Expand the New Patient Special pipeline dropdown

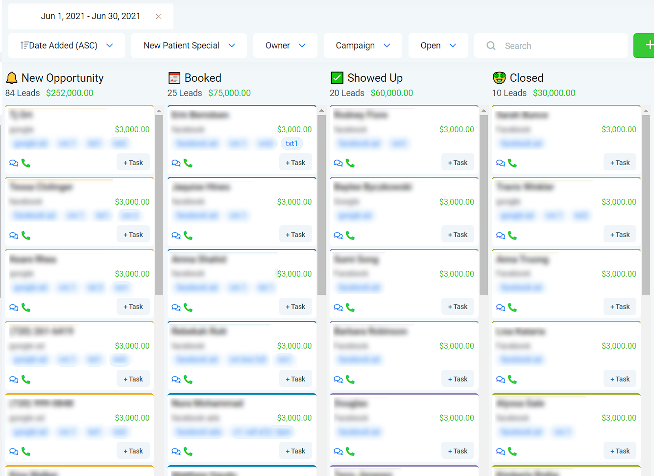click(x=189, y=46)
